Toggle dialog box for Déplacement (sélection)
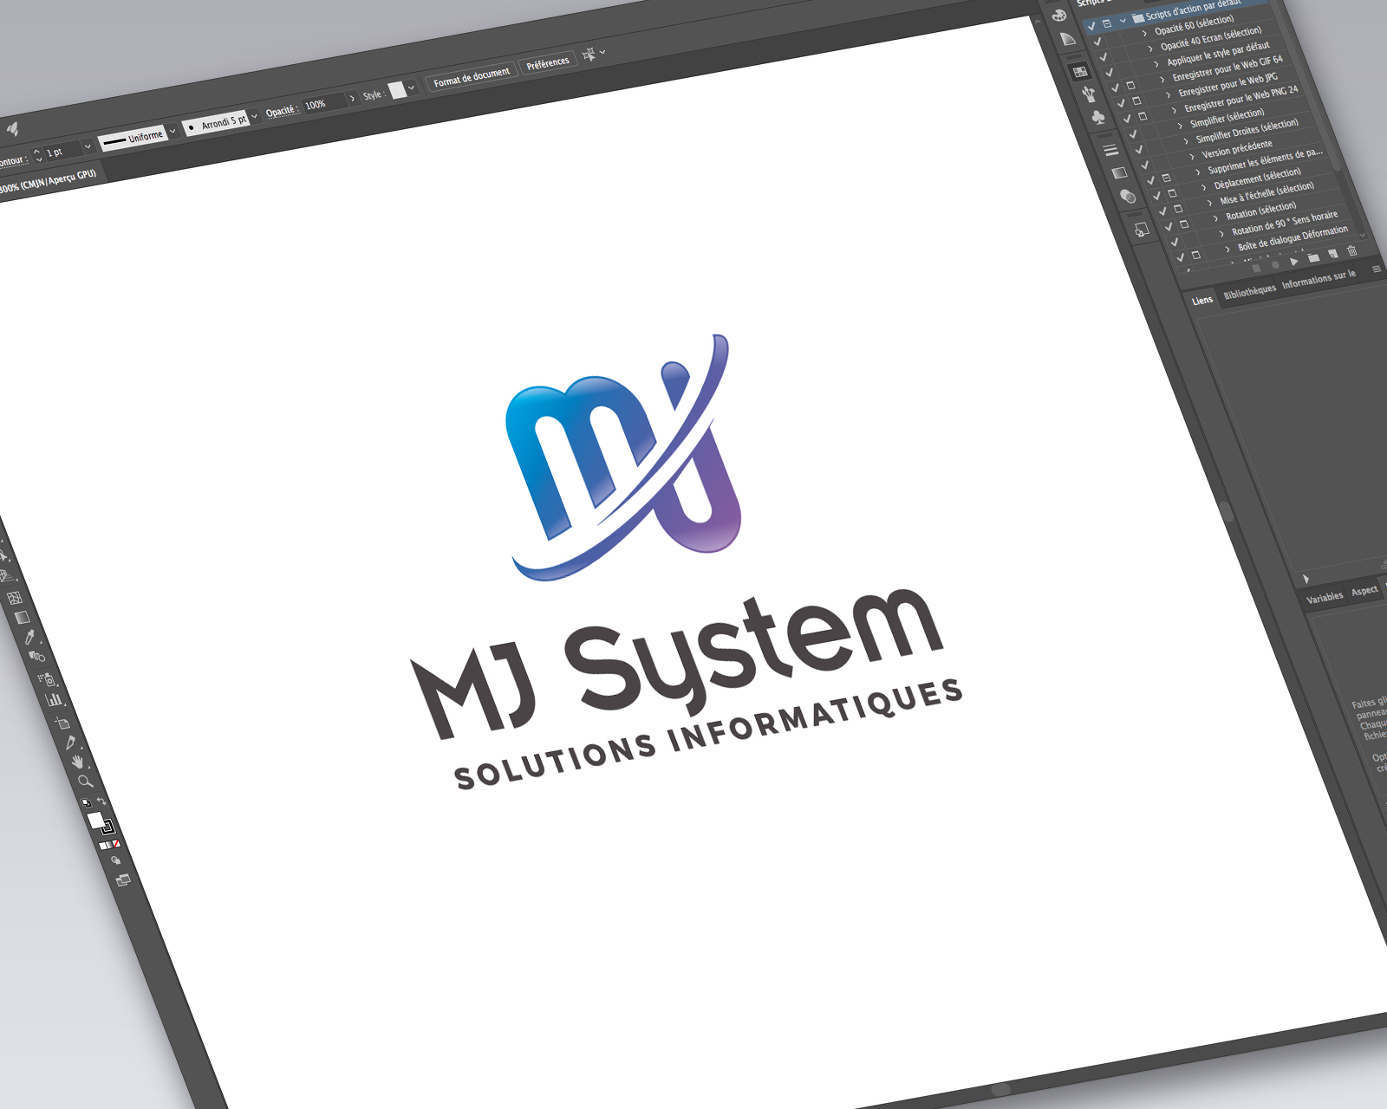Viewport: 1387px width, 1109px height. pyautogui.click(x=1172, y=193)
